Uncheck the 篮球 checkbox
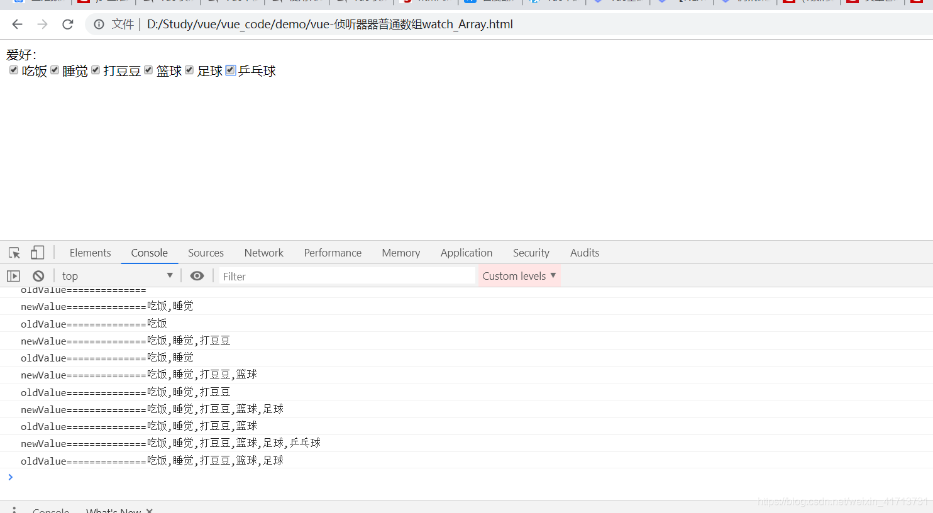This screenshot has width=933, height=513. coord(148,70)
